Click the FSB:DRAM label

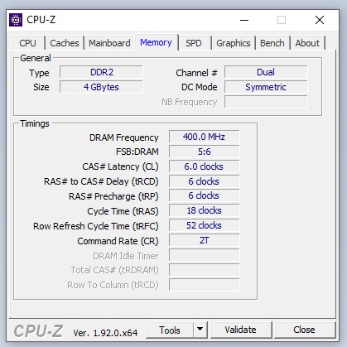tap(137, 152)
